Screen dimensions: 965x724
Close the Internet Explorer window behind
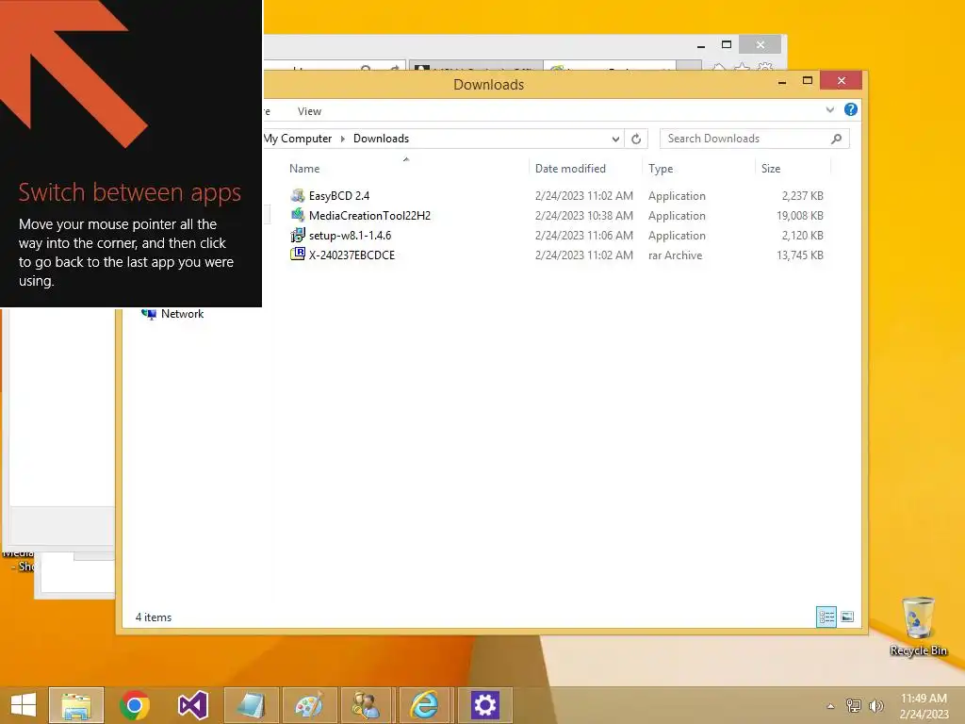[761, 45]
